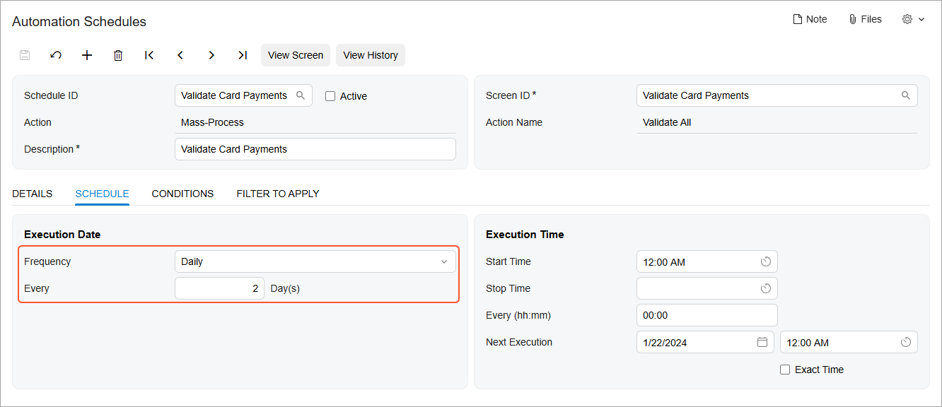Open the Filter to Apply tab

coord(278,193)
